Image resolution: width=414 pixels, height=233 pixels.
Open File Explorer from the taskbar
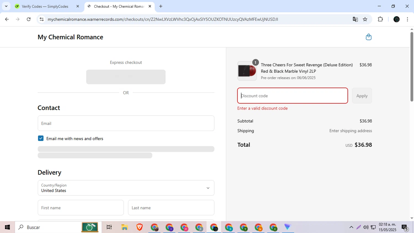click(x=124, y=227)
